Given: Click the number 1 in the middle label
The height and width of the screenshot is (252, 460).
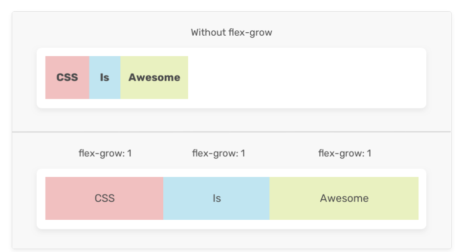Looking at the screenshot, I should tap(243, 154).
